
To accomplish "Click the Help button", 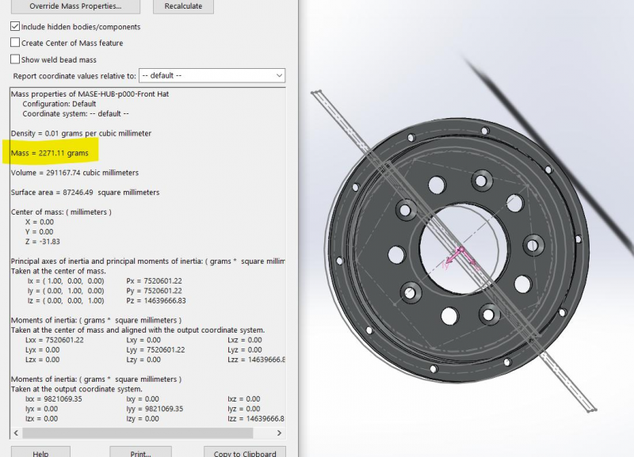I will [40, 452].
